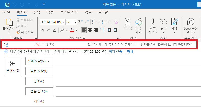The width and height of the screenshot is (201, 107).
Task: Click the 받는 사람(T) button
Action: point(39,71)
